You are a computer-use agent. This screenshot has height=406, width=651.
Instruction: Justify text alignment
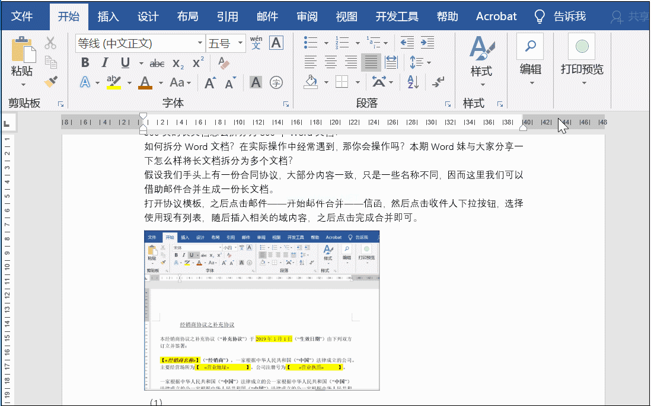point(371,62)
